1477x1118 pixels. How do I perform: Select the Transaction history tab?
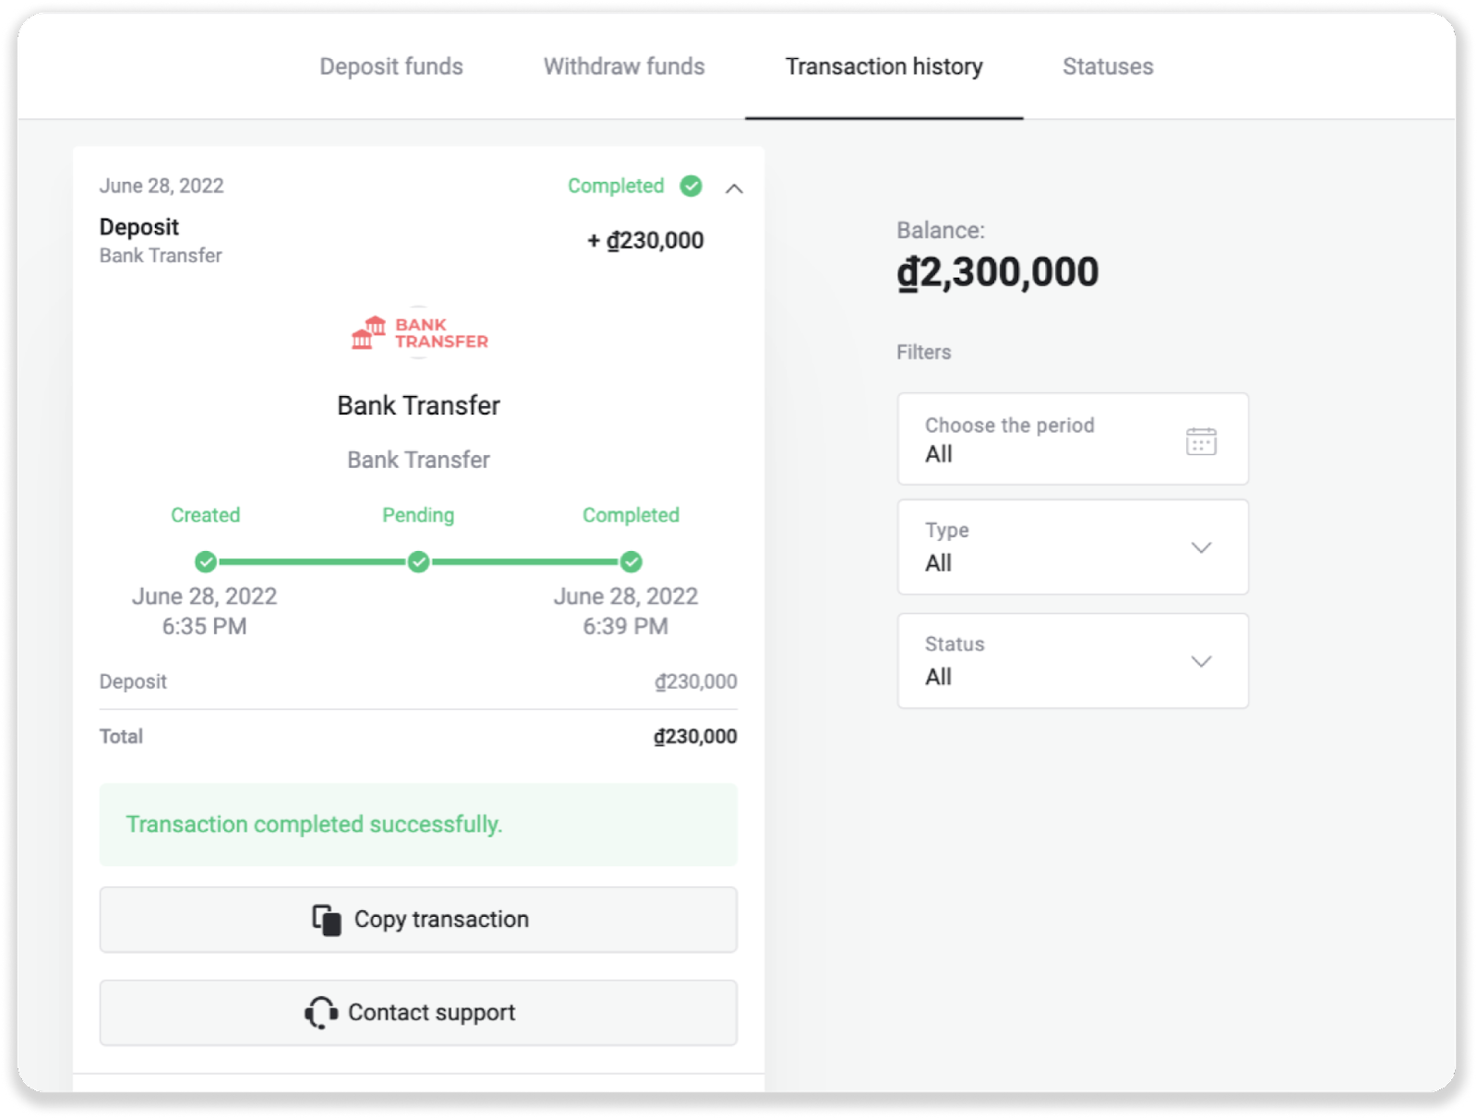[883, 66]
